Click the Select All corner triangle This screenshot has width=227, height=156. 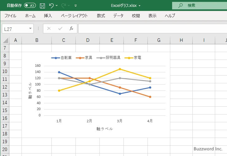[x=6, y=40]
